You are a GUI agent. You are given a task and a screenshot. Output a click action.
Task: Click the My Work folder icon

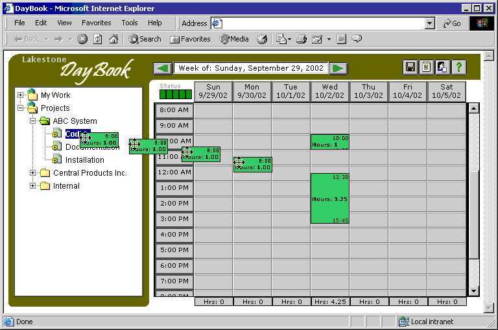coord(32,94)
